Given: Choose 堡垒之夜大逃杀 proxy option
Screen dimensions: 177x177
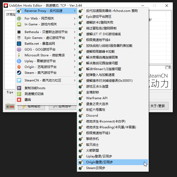Looking at the screenshot, I should (113, 104).
